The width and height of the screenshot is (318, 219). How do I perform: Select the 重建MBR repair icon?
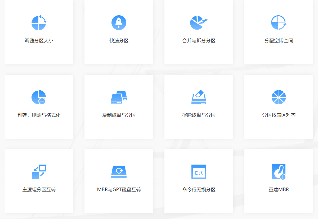pos(278,171)
